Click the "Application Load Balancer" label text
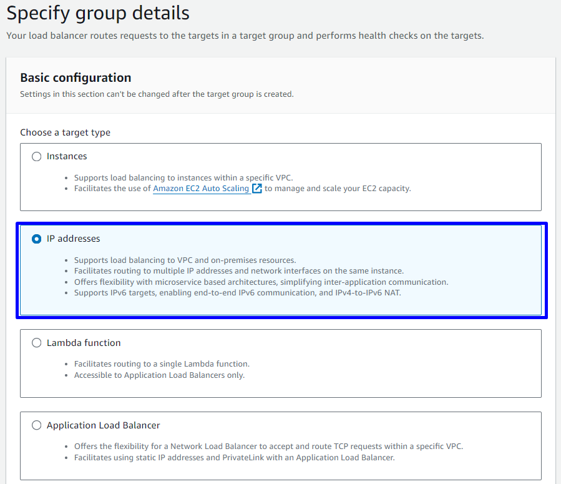Viewport: 561px width, 484px height. (103, 425)
